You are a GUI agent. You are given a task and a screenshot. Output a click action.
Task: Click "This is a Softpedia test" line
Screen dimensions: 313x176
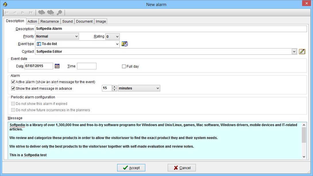28,155
